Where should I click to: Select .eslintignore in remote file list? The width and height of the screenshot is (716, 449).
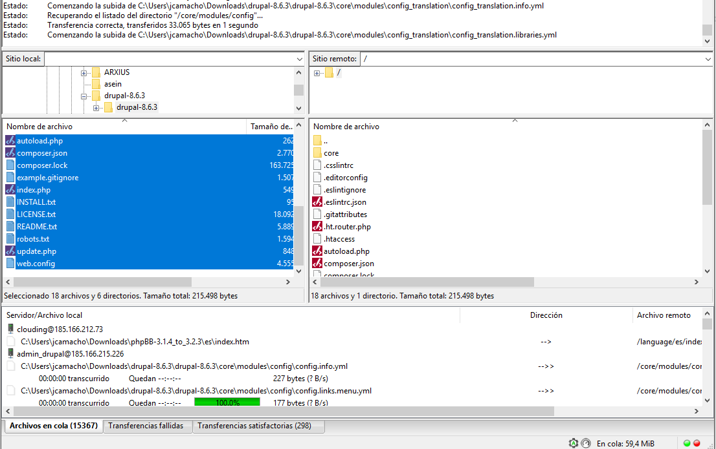[345, 190]
